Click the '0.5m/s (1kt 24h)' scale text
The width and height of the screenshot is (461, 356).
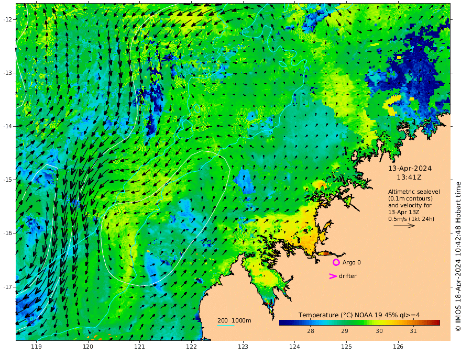[x=411, y=219]
